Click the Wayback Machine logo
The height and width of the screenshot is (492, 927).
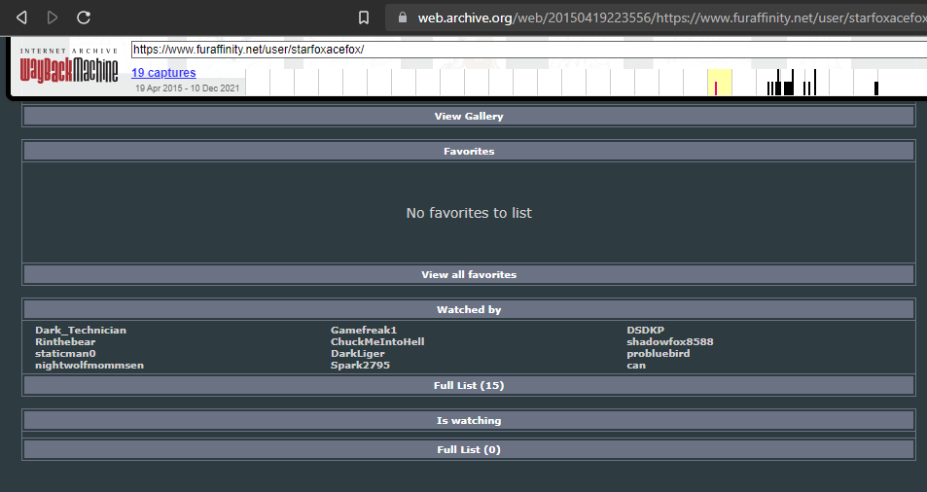coord(69,67)
